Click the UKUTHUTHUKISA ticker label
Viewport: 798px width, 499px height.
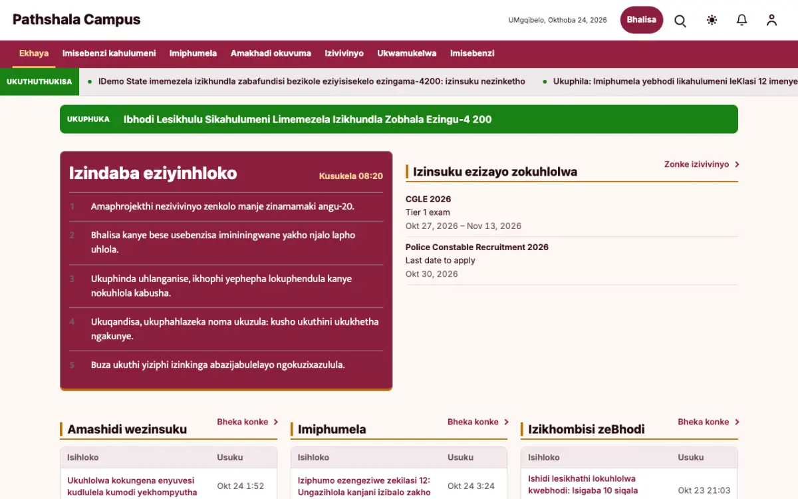(x=39, y=81)
